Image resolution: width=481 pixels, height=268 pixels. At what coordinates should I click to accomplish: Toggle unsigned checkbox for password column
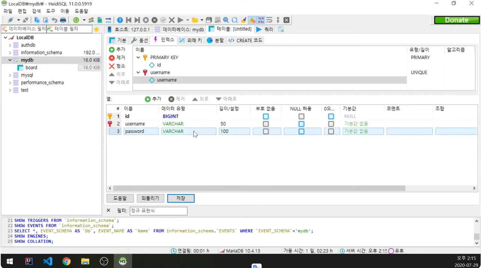point(266,131)
